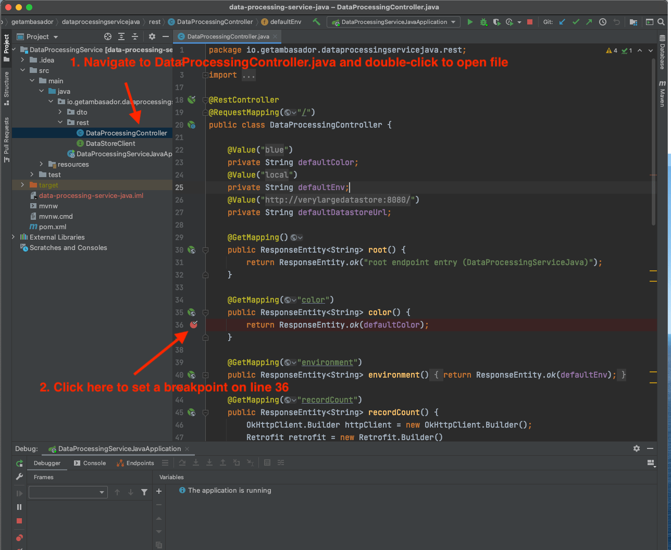Open Search Everywhere magnifier icon
671x550 pixels.
click(x=661, y=22)
